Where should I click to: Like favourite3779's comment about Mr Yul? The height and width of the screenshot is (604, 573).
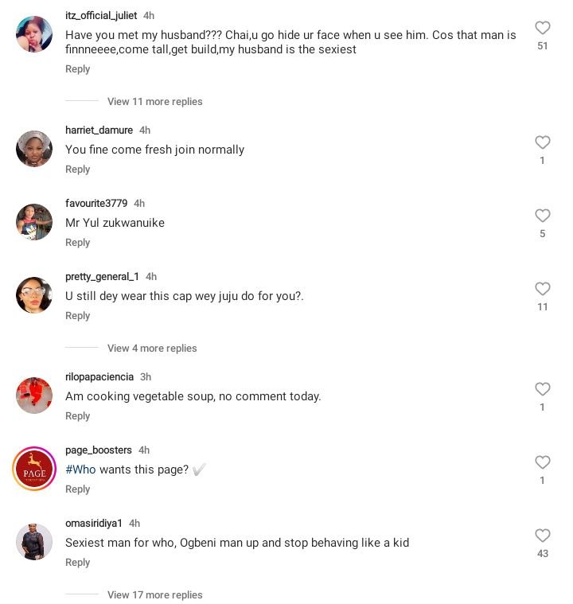click(543, 216)
